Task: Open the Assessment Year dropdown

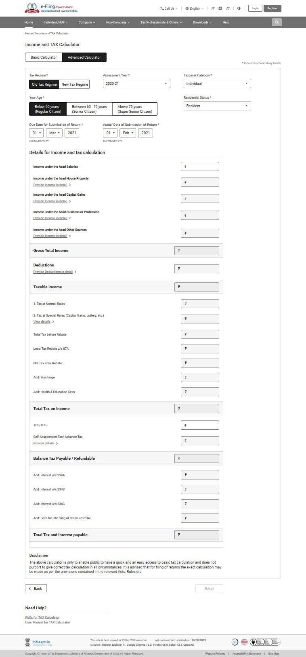Action: tap(136, 83)
